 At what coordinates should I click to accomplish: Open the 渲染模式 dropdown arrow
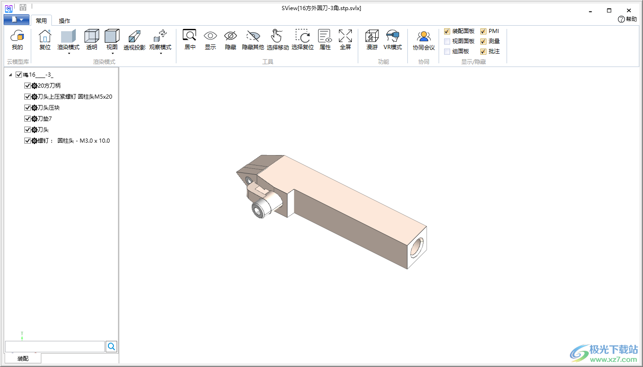pyautogui.click(x=68, y=54)
